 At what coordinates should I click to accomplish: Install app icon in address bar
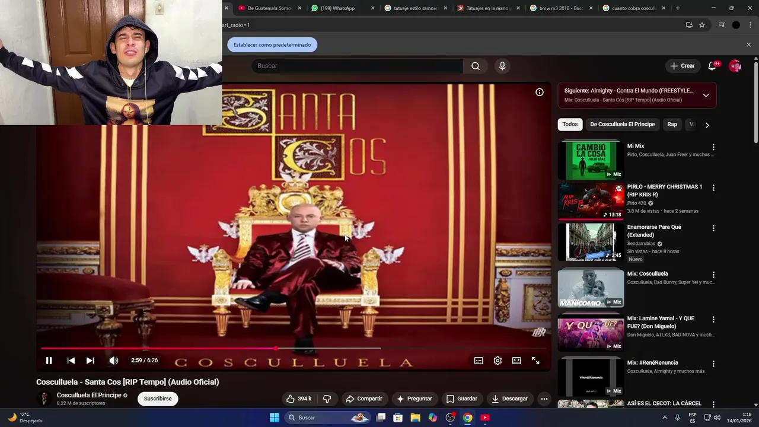click(689, 25)
